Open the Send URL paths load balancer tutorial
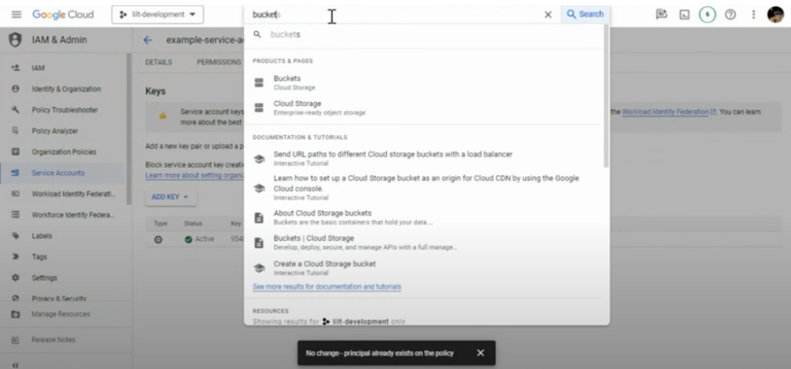The width and height of the screenshot is (791, 369). (424, 158)
